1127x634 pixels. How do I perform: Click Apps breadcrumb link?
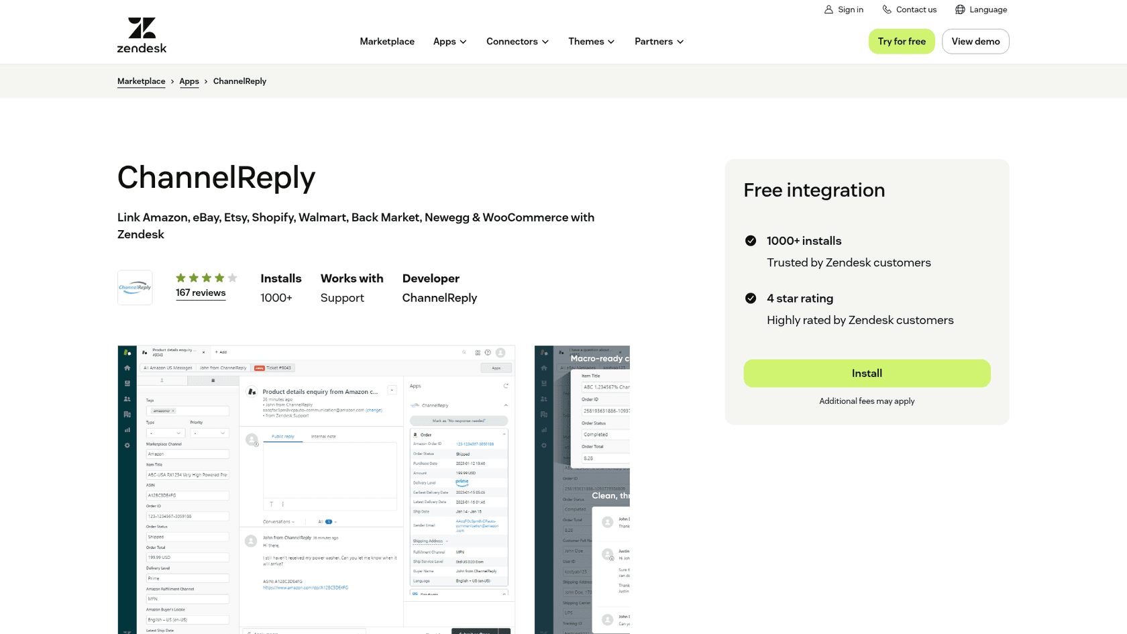point(189,81)
